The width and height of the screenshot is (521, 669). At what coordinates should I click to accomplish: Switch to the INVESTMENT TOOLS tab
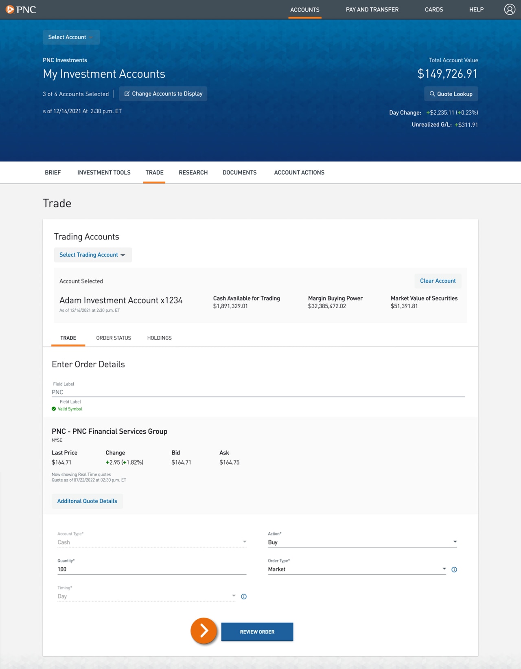(104, 173)
